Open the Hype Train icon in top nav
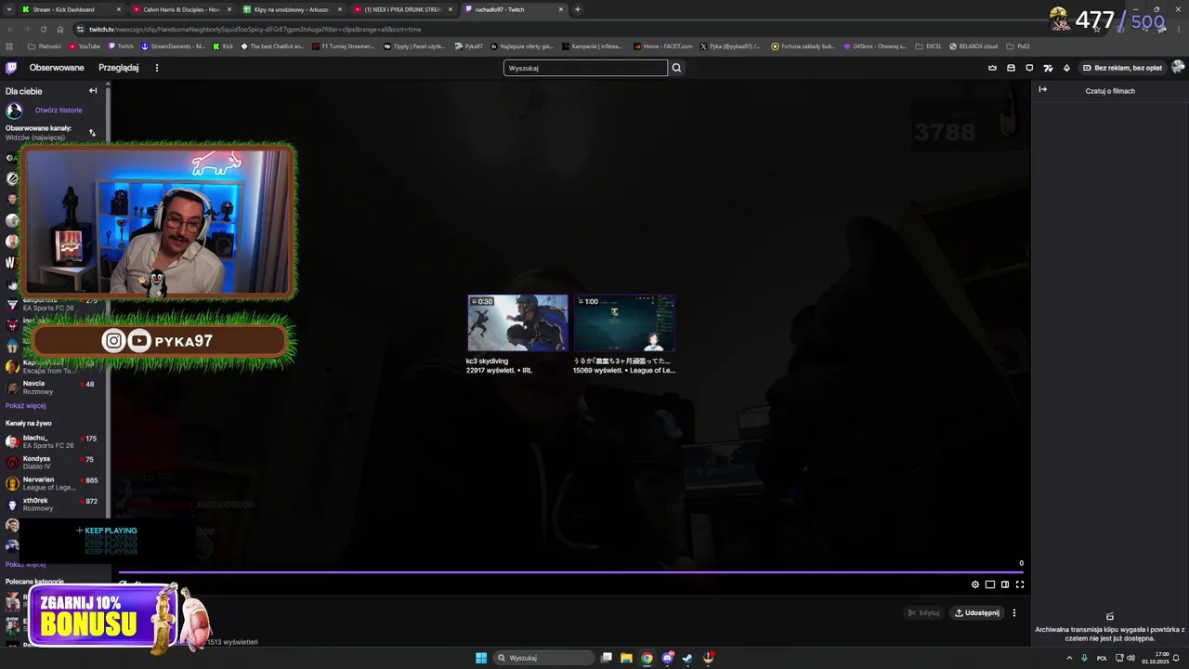The image size is (1189, 669). [1048, 68]
